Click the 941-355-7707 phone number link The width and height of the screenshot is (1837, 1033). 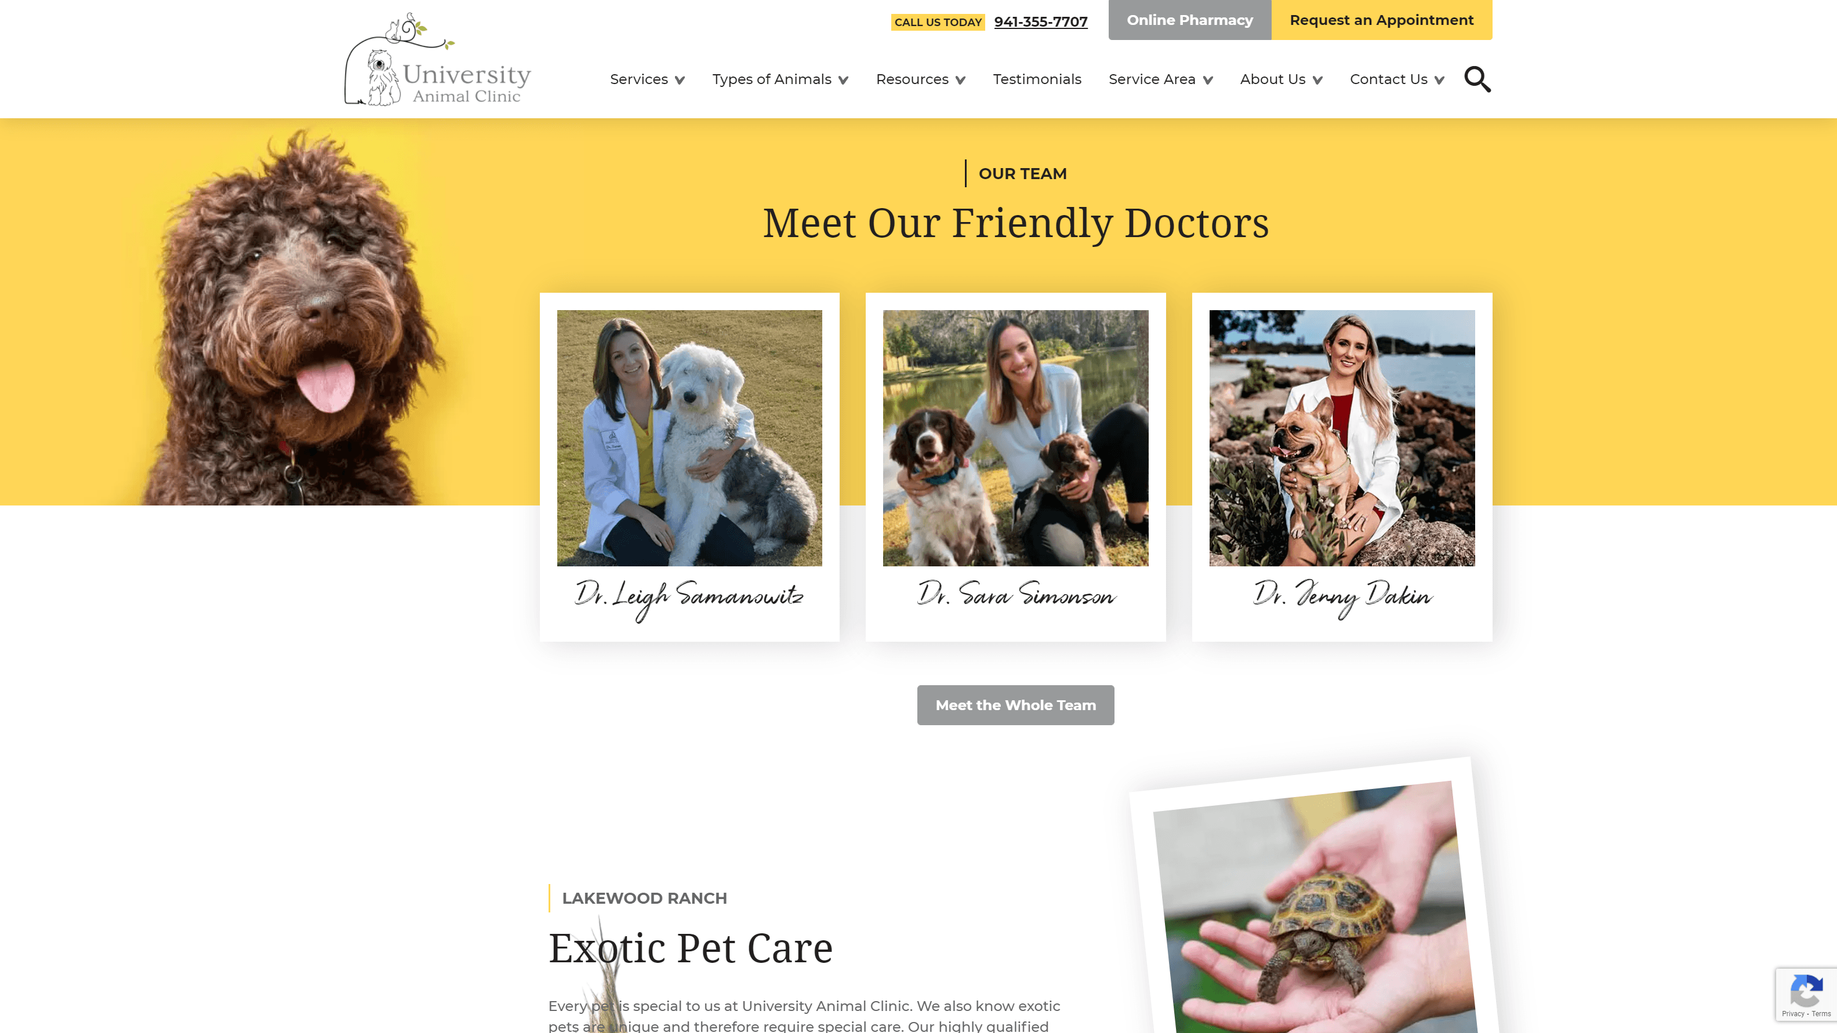(1040, 20)
